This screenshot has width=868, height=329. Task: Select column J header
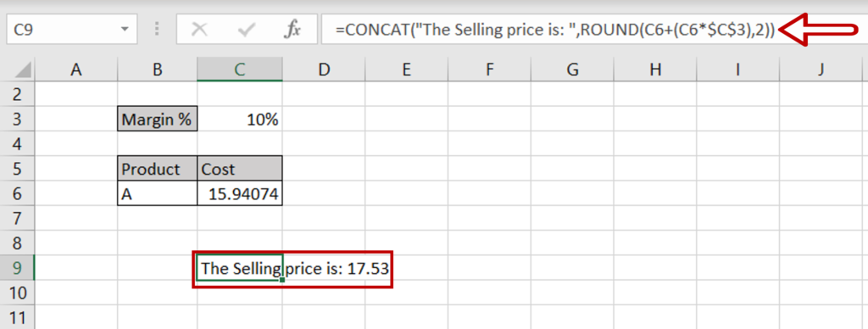tap(821, 70)
